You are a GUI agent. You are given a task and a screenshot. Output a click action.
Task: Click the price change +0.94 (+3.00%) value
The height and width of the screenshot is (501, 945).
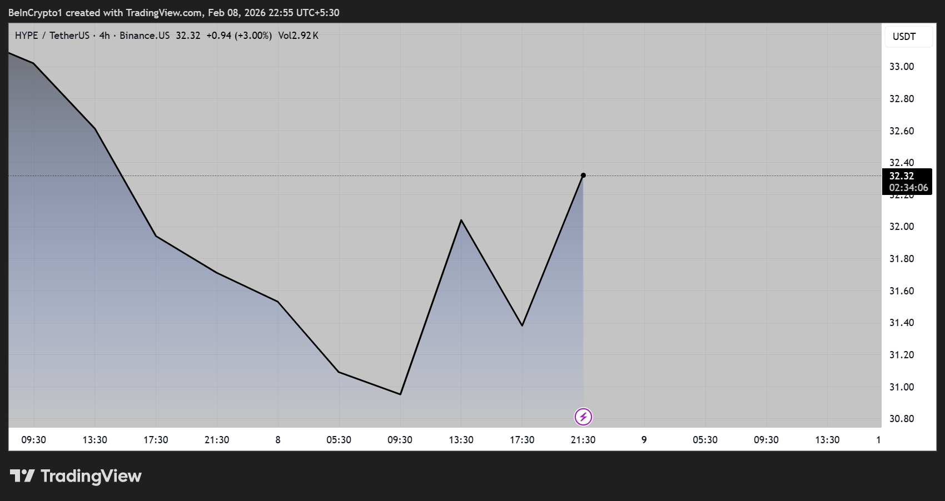(x=239, y=35)
